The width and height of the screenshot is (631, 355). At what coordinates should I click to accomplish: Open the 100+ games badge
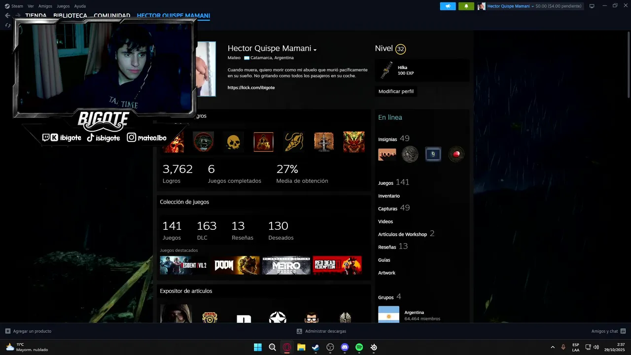[387, 154]
